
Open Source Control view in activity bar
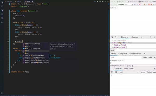pyautogui.click(x=2, y=10)
